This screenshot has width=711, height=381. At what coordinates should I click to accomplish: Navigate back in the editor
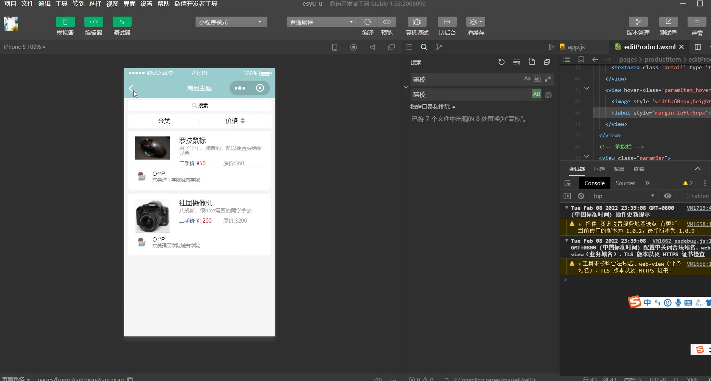click(x=595, y=59)
